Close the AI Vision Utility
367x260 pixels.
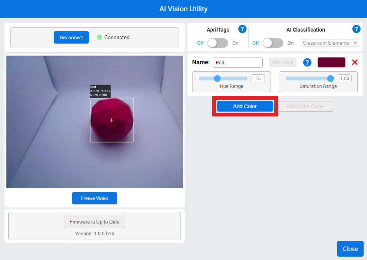click(350, 249)
